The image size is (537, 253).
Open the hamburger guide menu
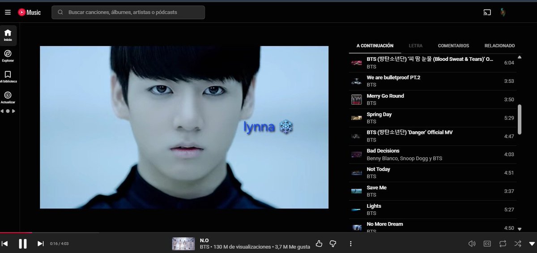pyautogui.click(x=8, y=13)
